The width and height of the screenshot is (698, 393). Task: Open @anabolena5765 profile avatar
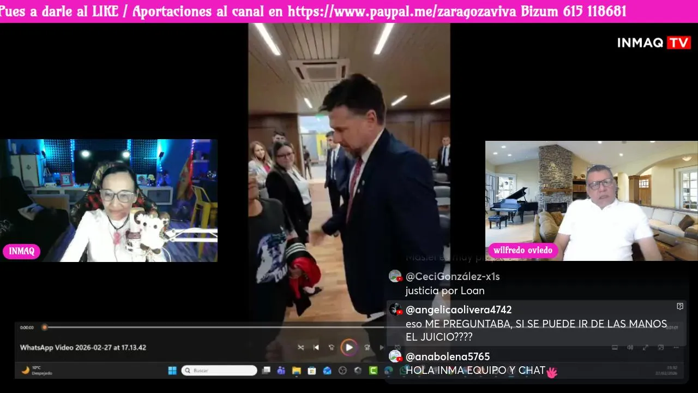[395, 356]
